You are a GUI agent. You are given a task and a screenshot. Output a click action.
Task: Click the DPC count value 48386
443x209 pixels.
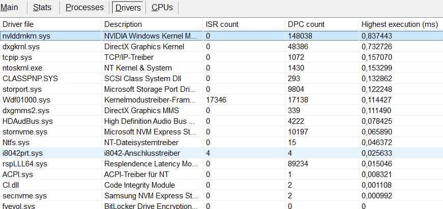(x=298, y=47)
